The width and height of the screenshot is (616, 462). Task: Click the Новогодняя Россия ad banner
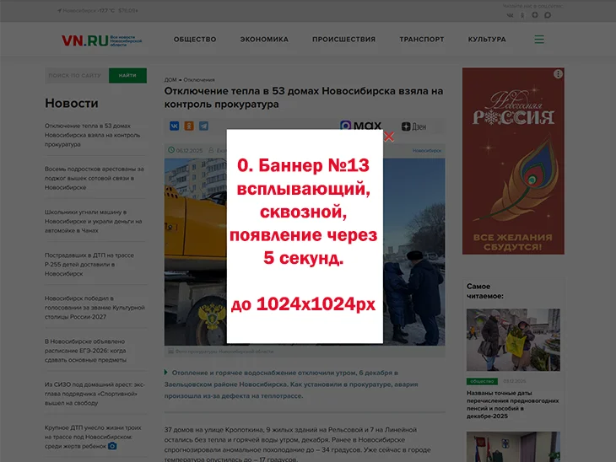(513, 161)
